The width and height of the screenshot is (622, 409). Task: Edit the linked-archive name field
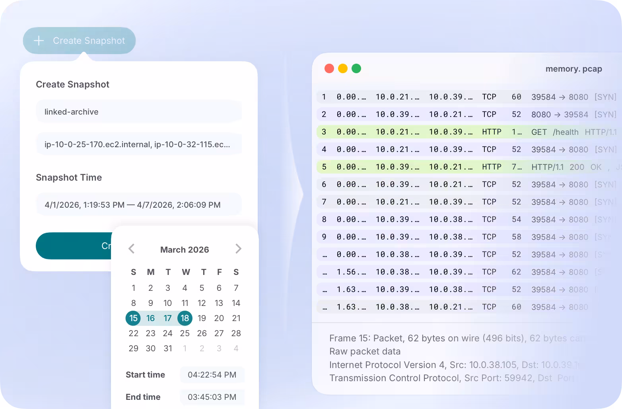(x=139, y=112)
